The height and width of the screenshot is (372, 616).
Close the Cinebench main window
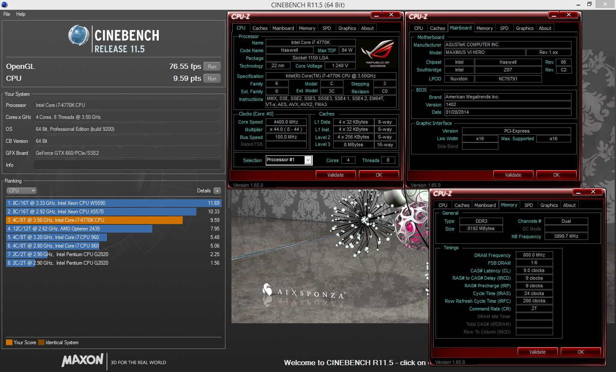pos(606,4)
